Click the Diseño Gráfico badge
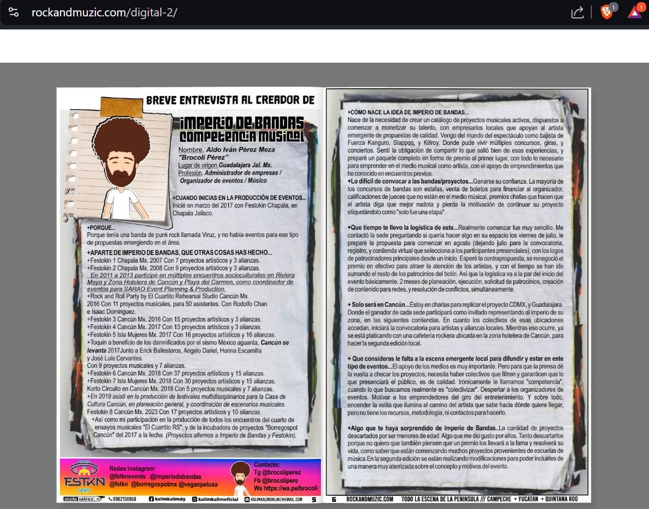This screenshot has height=509, width=649. pos(83,499)
